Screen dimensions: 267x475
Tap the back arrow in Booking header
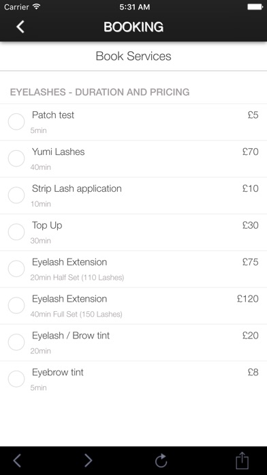20,27
